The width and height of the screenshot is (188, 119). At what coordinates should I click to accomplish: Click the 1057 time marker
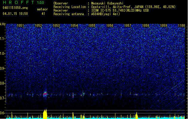coord(128,26)
